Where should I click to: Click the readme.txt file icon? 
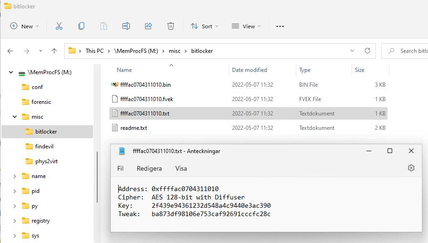click(115, 128)
